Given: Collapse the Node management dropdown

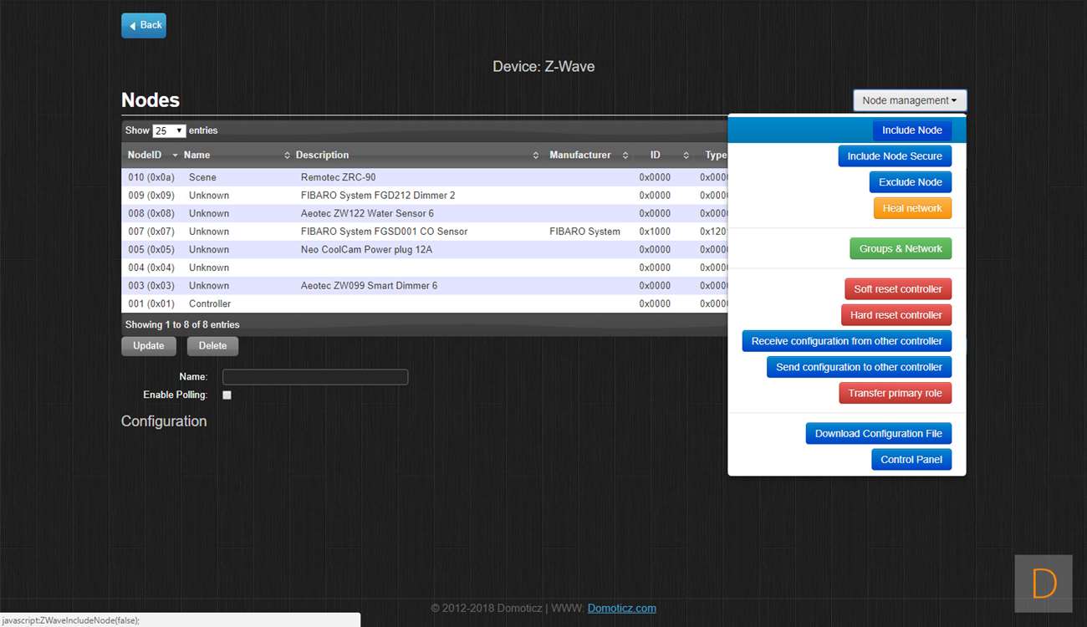Looking at the screenshot, I should tap(910, 100).
